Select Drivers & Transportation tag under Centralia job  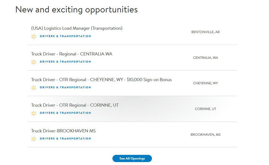(65, 62)
